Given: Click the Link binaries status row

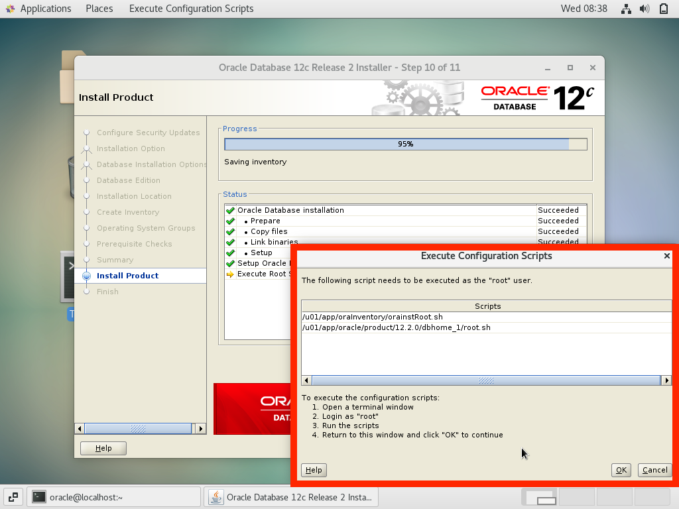Looking at the screenshot, I should pos(406,241).
